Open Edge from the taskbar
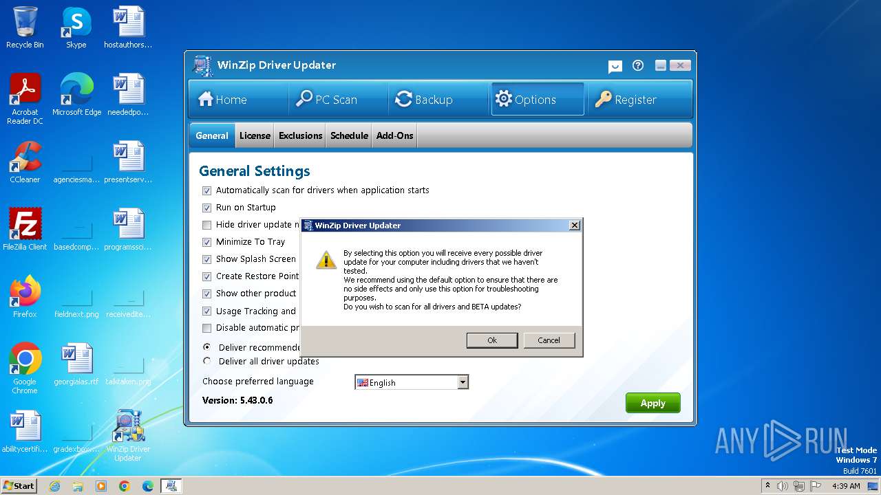The height and width of the screenshot is (495, 881). 148,486
